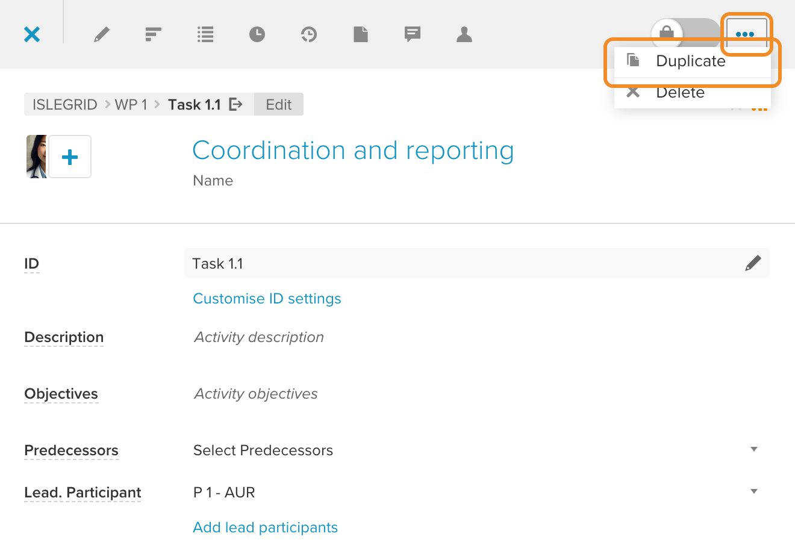Add a person with the plus button
This screenshot has width=795, height=554.
coord(70,157)
